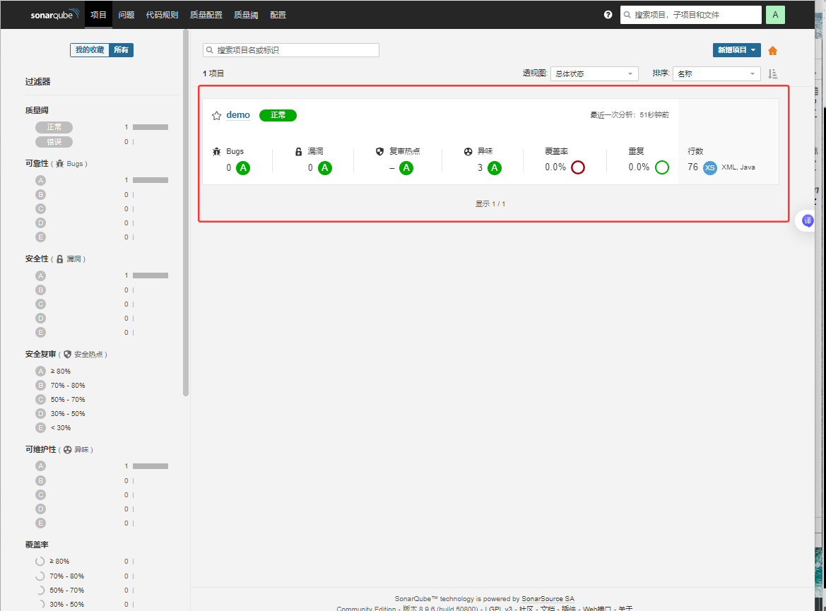Click the 最近一次分析: 51秒钟前 text
Viewport: 826px width, 611px height.
(x=630, y=115)
